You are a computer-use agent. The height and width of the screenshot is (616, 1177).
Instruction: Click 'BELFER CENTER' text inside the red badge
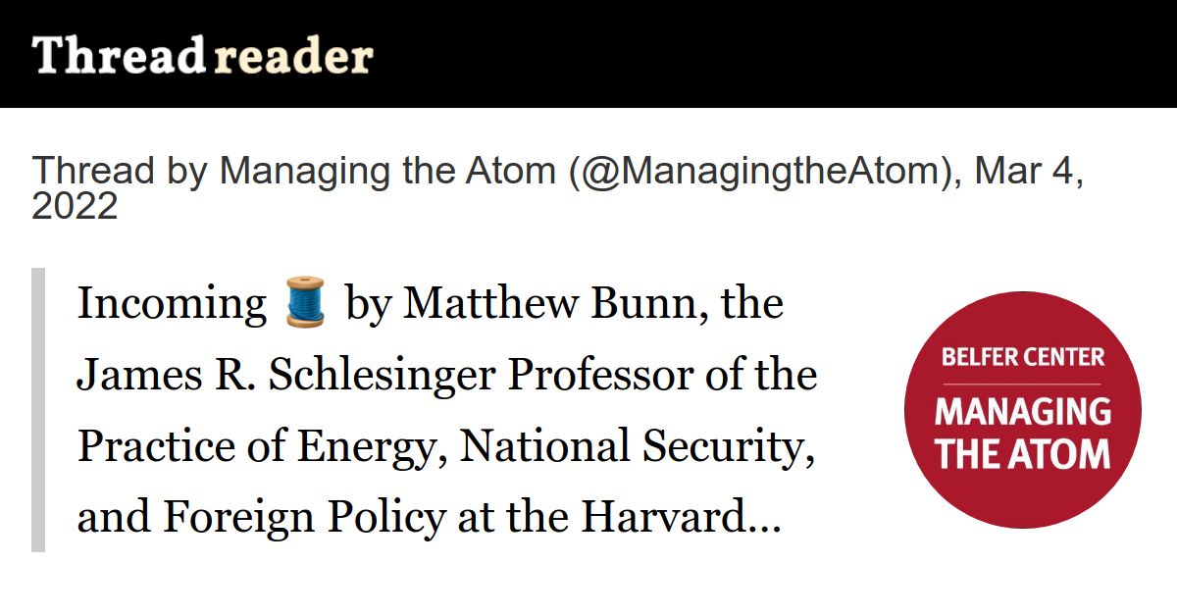click(1023, 357)
